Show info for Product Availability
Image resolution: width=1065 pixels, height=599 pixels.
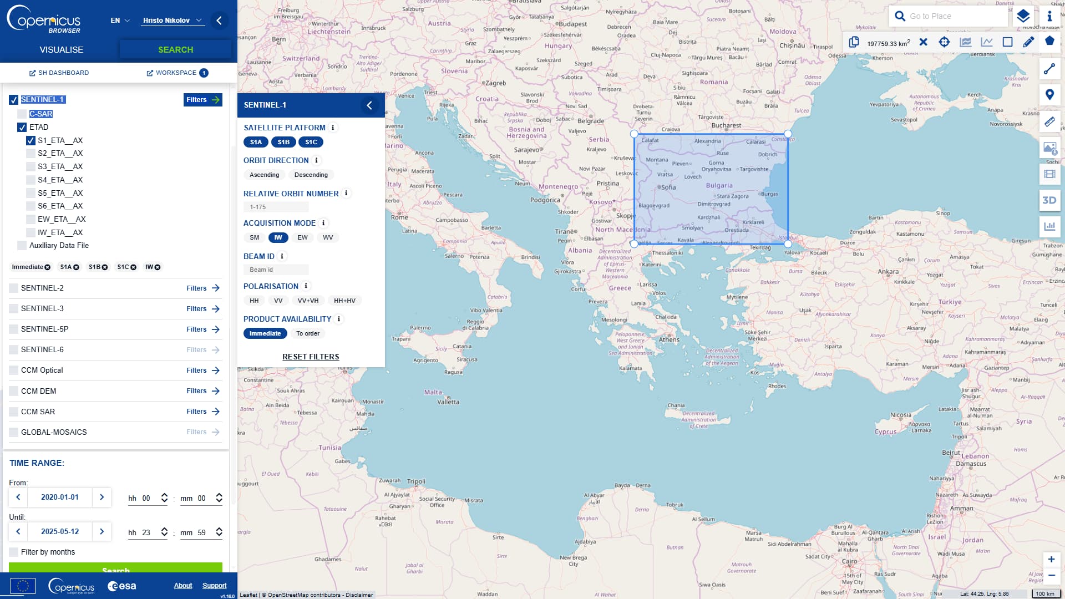click(339, 319)
